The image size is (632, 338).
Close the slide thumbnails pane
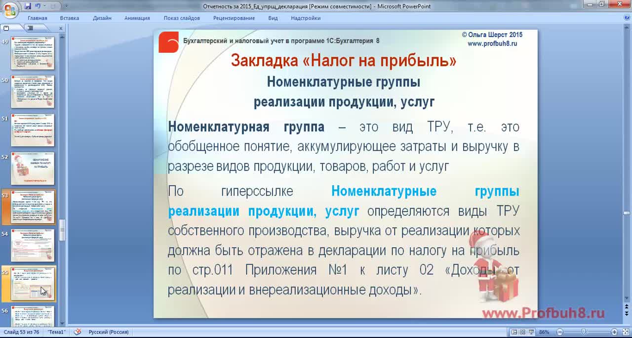(x=61, y=28)
